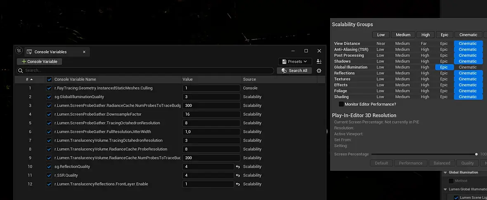This screenshot has height=200, width=487.
Task: Click the reset arrow for FrontLayer.Enable row
Action: (238, 184)
